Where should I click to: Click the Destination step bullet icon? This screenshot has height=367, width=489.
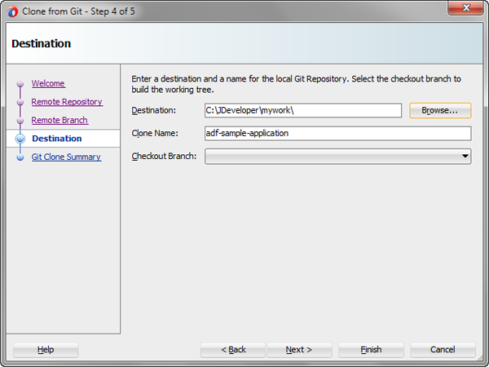[20, 139]
